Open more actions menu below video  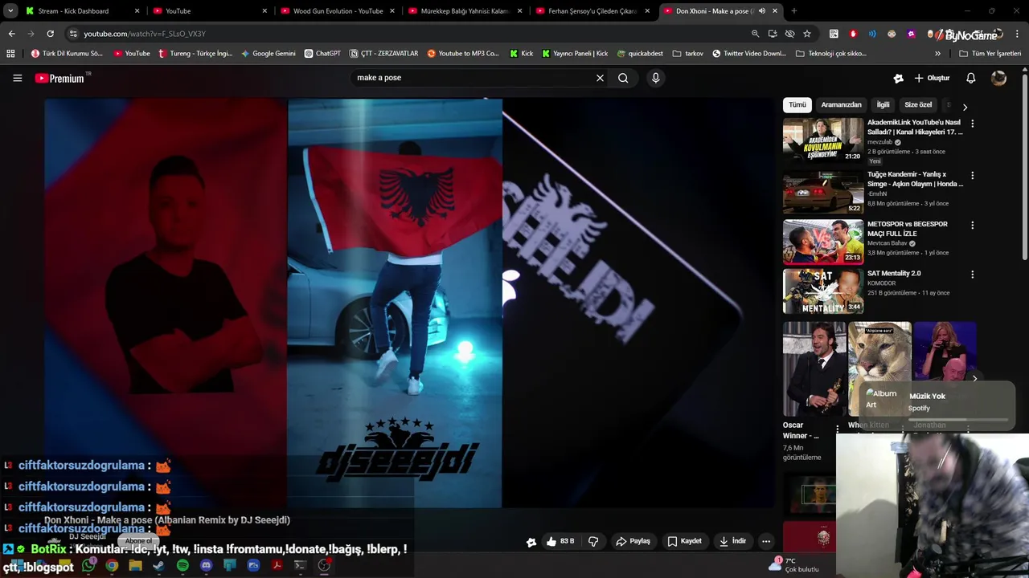(766, 541)
